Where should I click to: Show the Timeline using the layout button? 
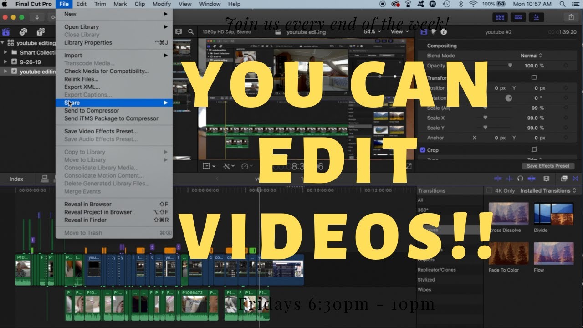(518, 17)
